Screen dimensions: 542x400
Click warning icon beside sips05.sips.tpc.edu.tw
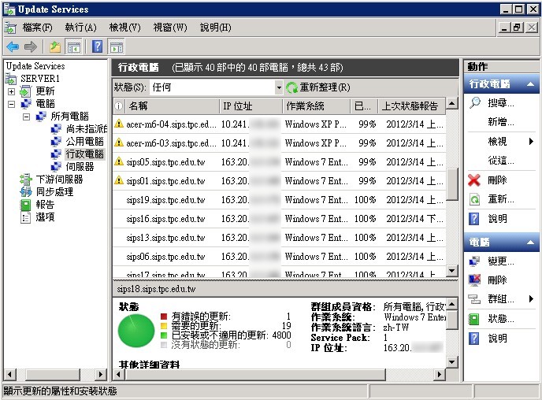(119, 161)
